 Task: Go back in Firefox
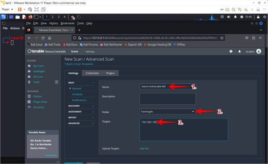[30, 38]
